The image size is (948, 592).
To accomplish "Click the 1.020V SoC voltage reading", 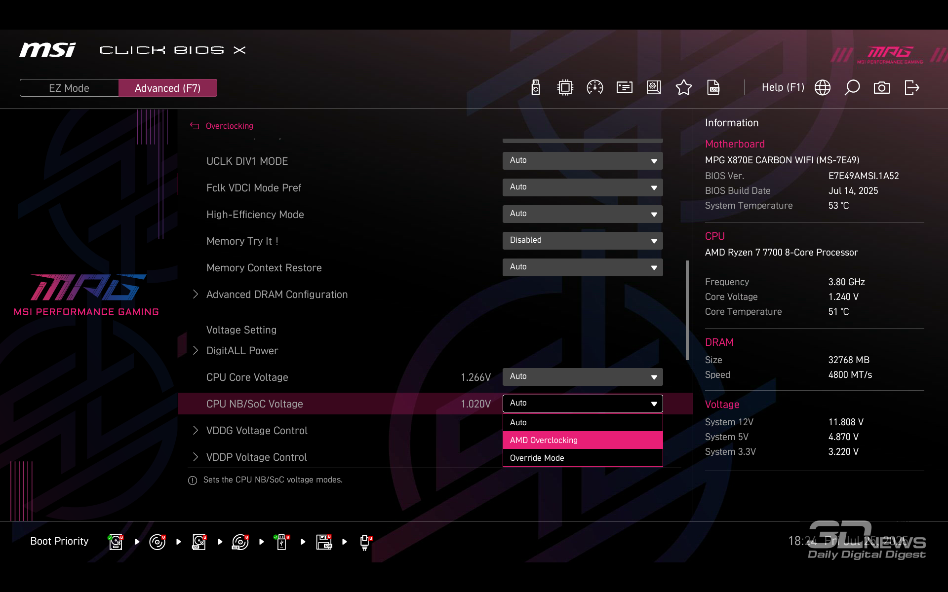I will pos(475,404).
